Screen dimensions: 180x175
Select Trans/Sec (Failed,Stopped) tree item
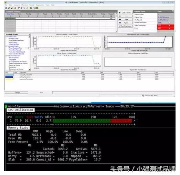[17, 52]
